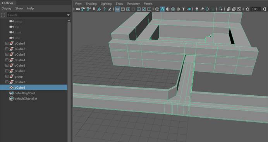Activate the 2D Pan/Zoom icon

tap(104, 9)
